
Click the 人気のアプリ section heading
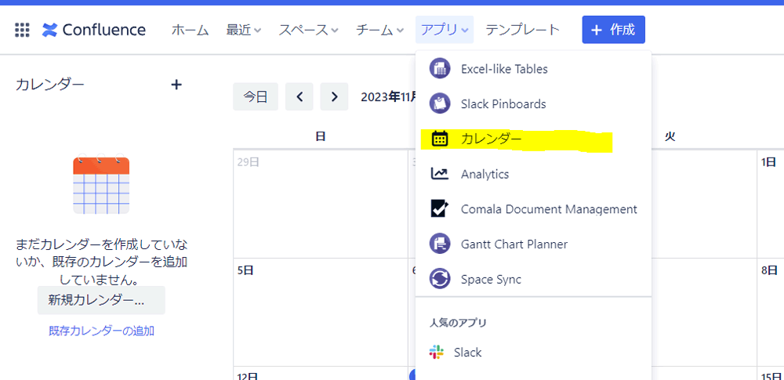pyautogui.click(x=458, y=323)
